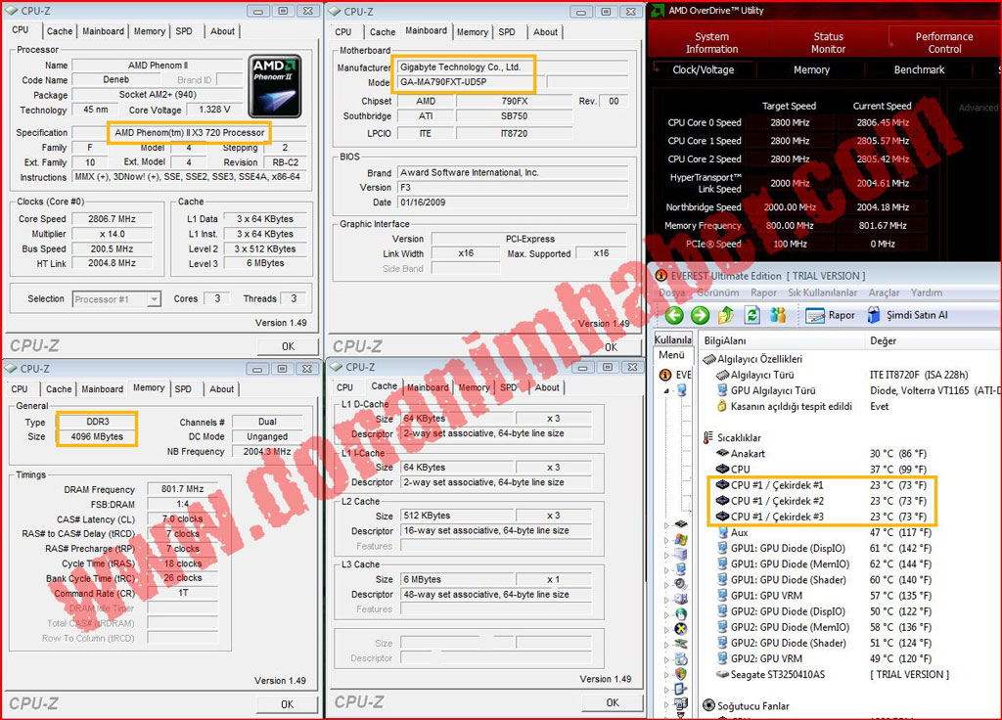Image resolution: width=1002 pixels, height=720 pixels.
Task: Expand the display monitor node in Everest's tree
Action: 665,569
